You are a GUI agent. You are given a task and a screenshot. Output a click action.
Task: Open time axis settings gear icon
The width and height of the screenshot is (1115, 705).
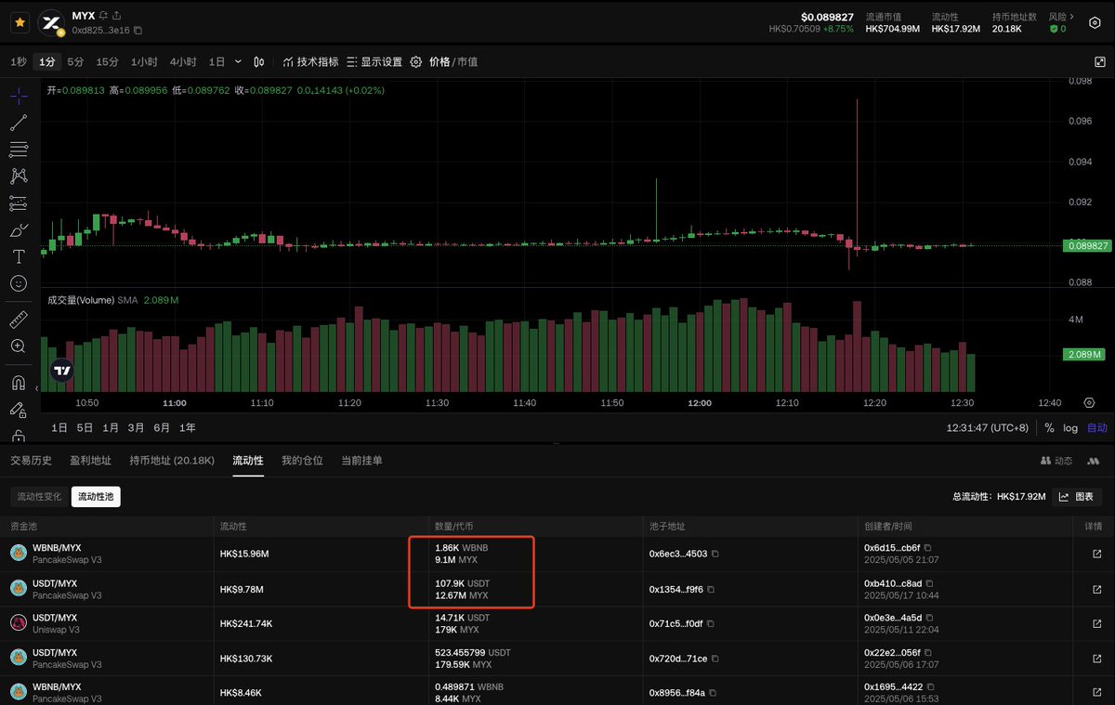[x=1089, y=402]
